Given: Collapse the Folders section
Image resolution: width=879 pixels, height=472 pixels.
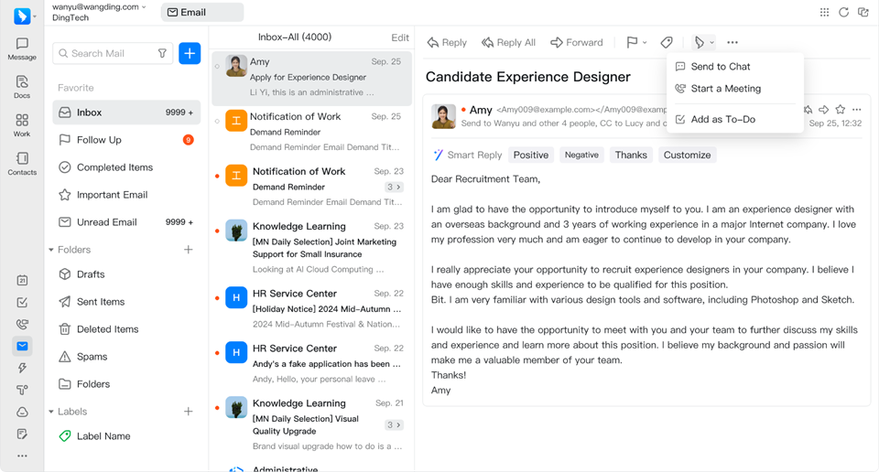Looking at the screenshot, I should [x=51, y=250].
